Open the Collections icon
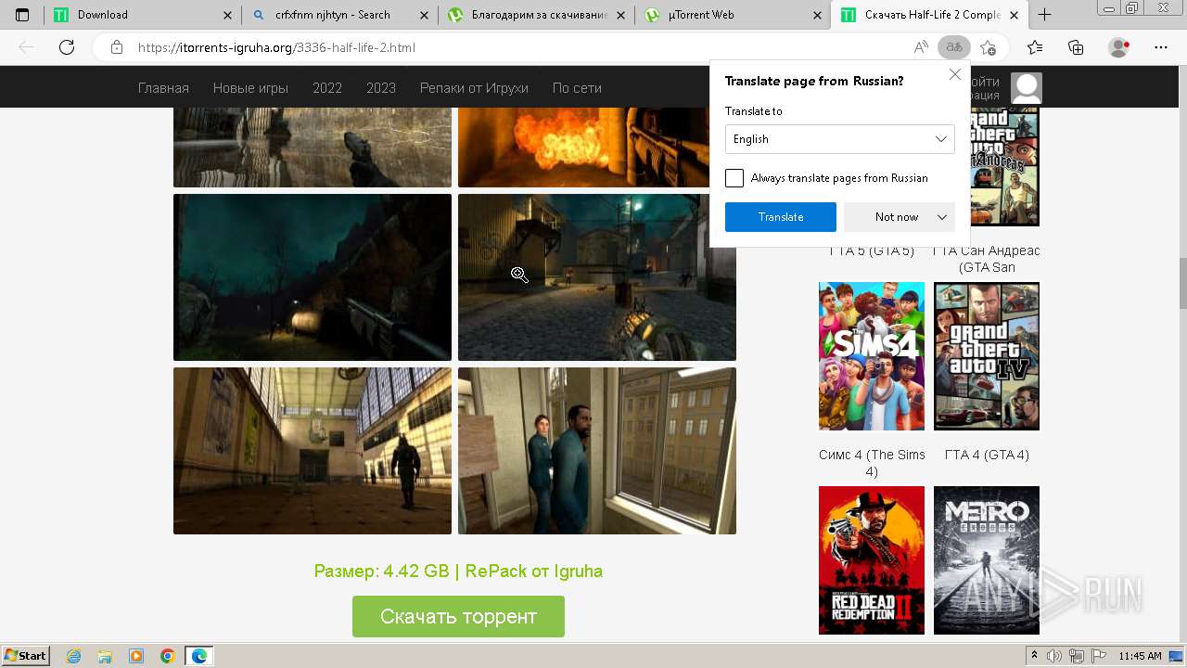Screen dimensions: 1187x668 point(1076,47)
